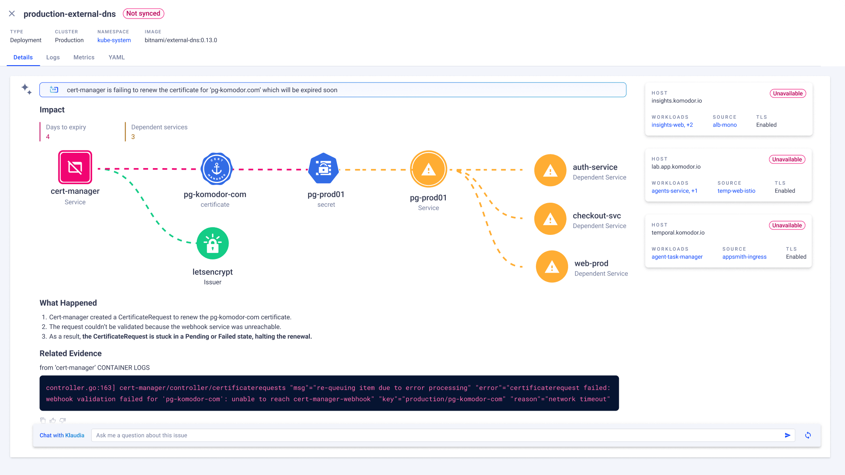Click the web-prod warning icon
845x475 pixels.
pos(552,267)
